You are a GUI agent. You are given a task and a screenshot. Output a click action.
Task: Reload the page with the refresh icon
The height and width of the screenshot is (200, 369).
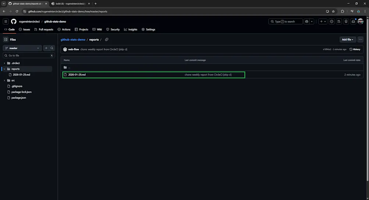click(x=17, y=11)
